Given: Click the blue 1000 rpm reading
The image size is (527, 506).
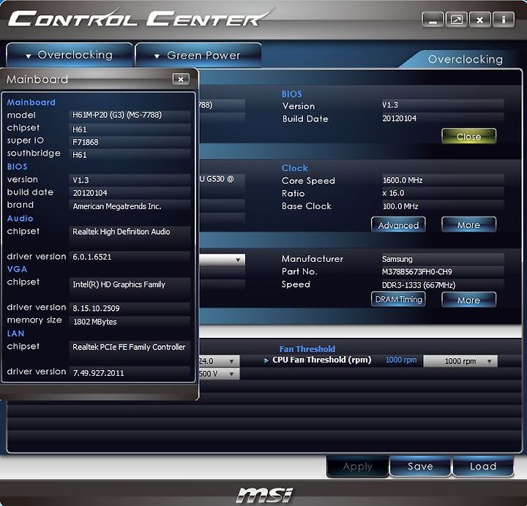Looking at the screenshot, I should coord(400,360).
